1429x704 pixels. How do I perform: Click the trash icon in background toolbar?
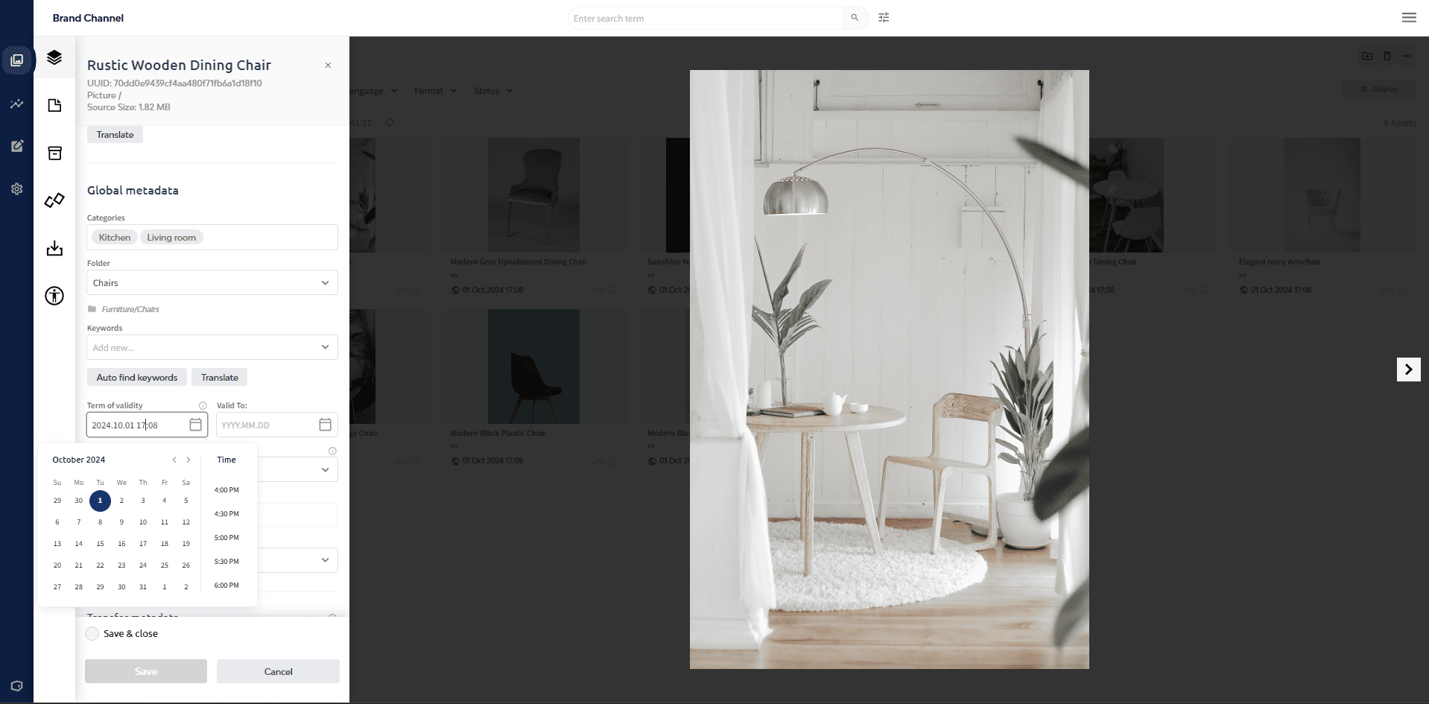click(x=1387, y=56)
